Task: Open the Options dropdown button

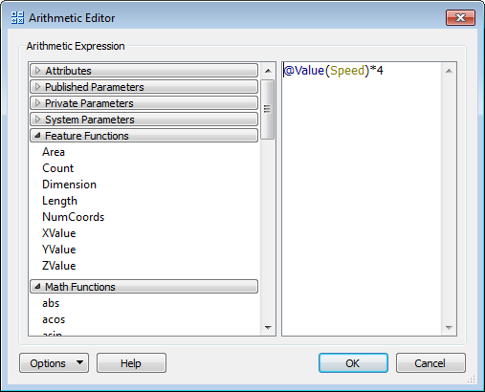Action: pyautogui.click(x=54, y=363)
